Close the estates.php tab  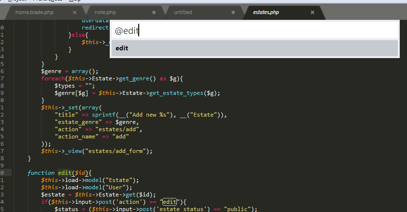(313, 12)
